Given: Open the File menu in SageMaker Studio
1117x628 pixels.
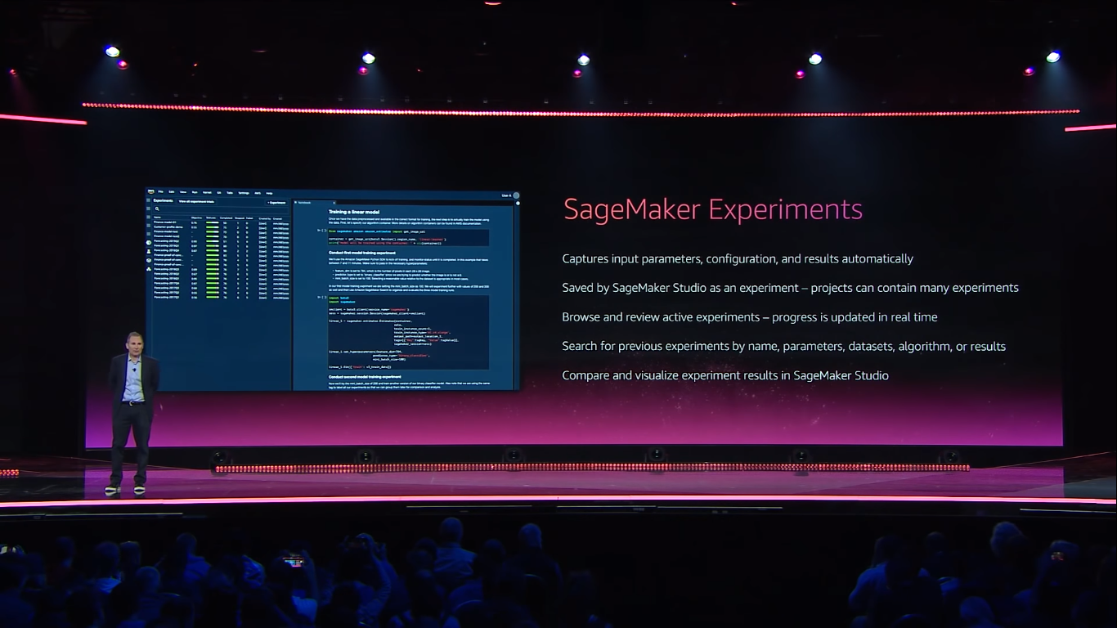Looking at the screenshot, I should 160,192.
